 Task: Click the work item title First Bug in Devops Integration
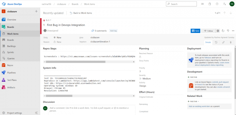66,25
